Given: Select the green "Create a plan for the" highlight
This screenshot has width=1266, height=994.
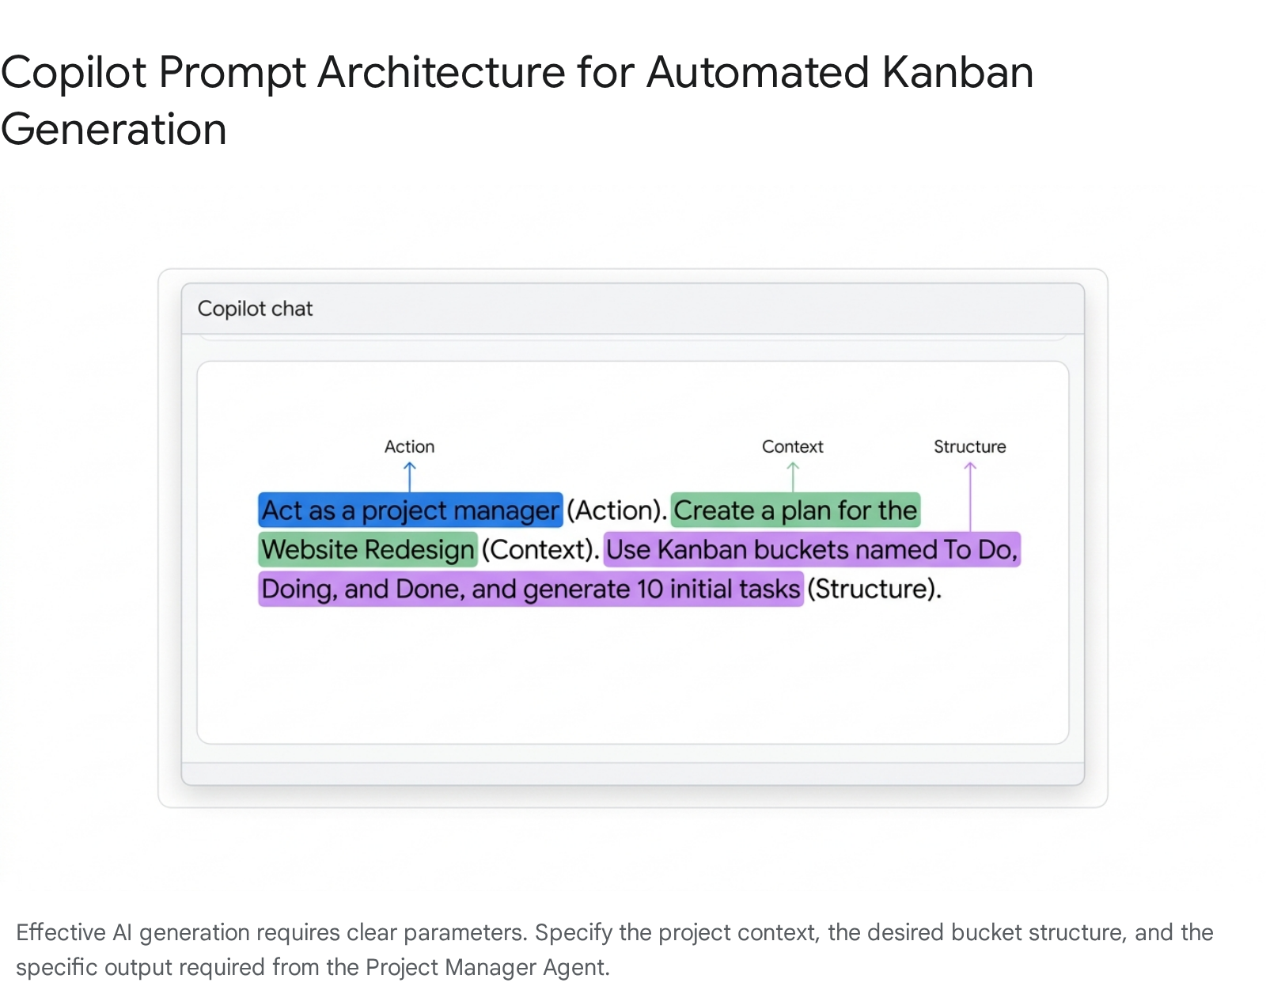Looking at the screenshot, I should tap(795, 510).
